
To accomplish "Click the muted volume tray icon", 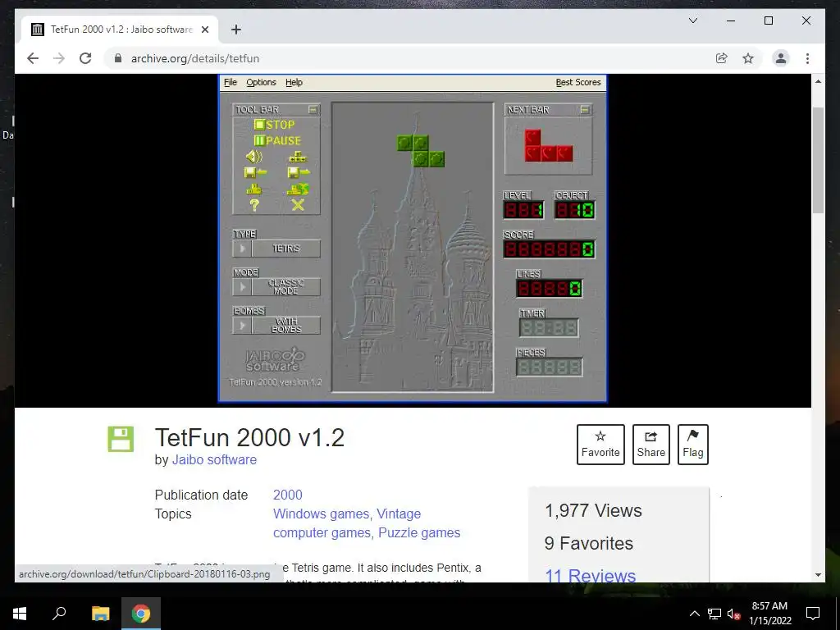I will (733, 614).
